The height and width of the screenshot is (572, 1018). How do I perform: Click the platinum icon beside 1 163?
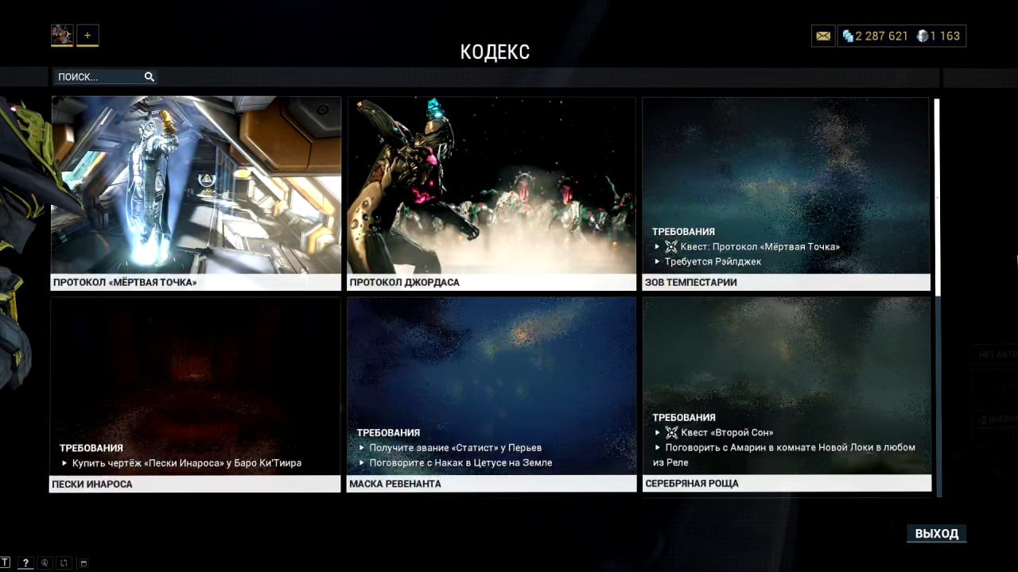pos(923,36)
